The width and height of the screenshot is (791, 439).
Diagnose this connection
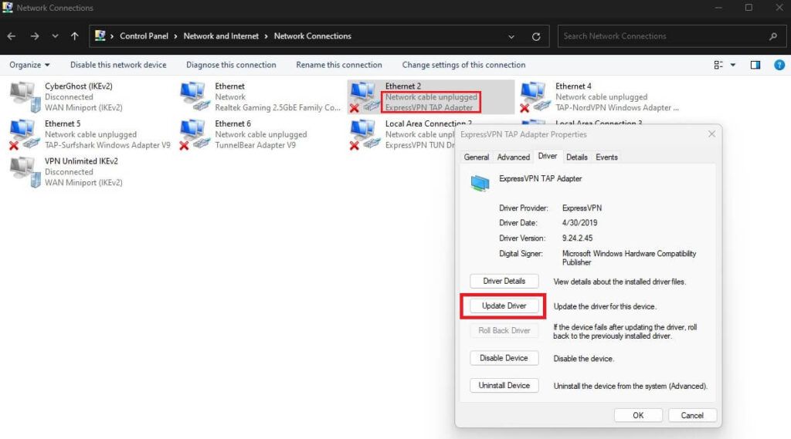pyautogui.click(x=231, y=65)
